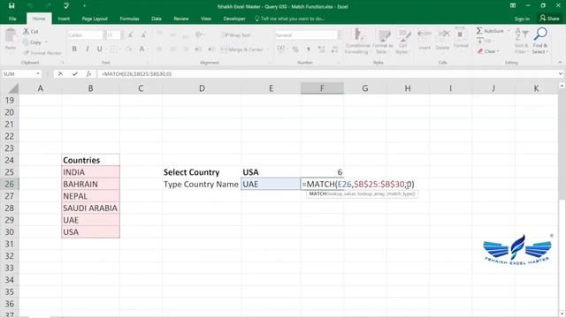Open Format as Table gallery

(382, 42)
